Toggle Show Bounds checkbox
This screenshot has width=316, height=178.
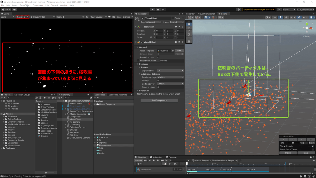313,146
